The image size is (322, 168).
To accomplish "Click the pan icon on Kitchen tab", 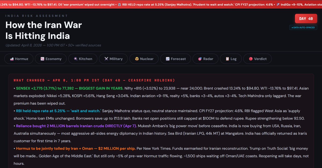I will (x=75, y=59).
